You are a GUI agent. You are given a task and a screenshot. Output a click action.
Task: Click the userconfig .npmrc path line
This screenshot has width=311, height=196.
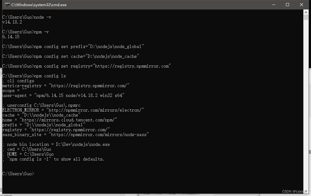[41, 105]
